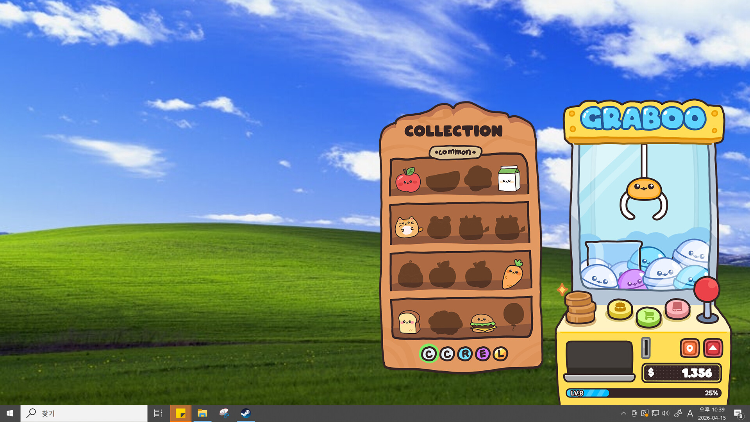Switch to the purple E rarity tab
750x422 pixels.
483,354
